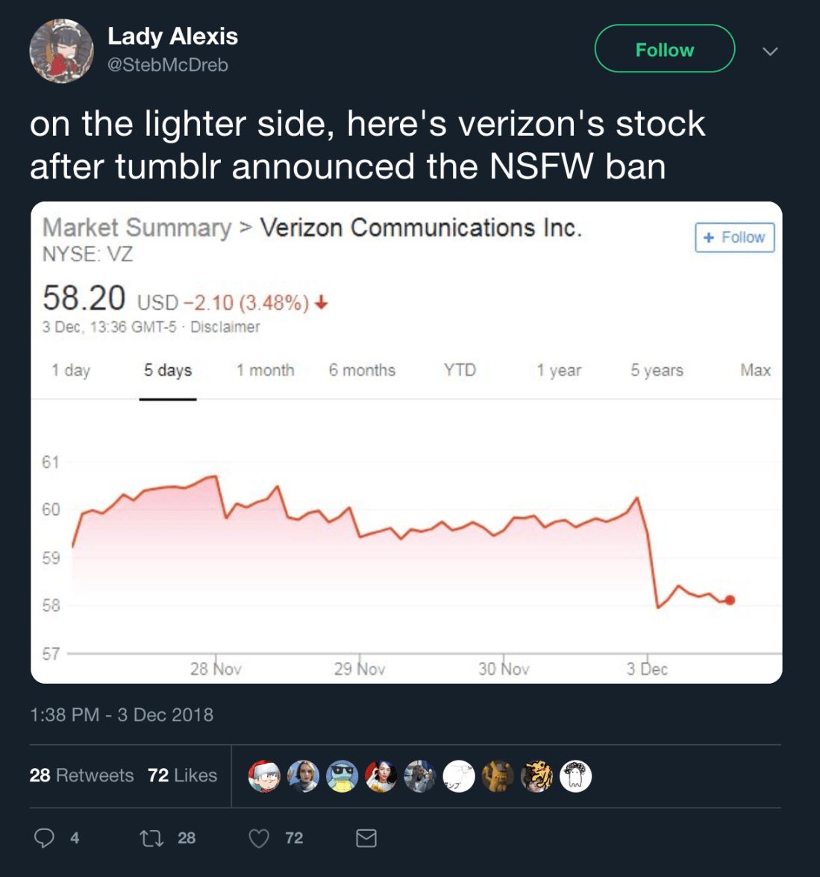Image resolution: width=820 pixels, height=877 pixels.
Task: Open the 72 Likes list
Action: 183,775
